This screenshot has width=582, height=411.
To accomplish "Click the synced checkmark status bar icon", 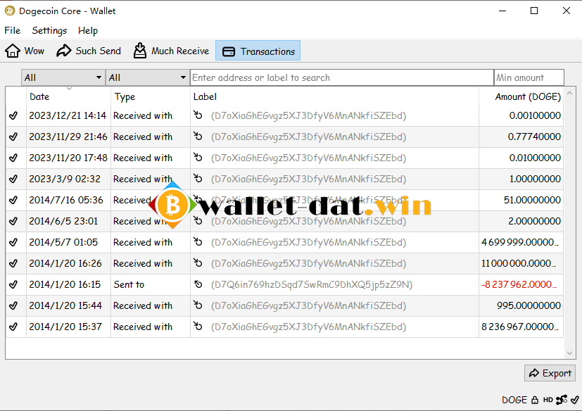I will pos(575,400).
